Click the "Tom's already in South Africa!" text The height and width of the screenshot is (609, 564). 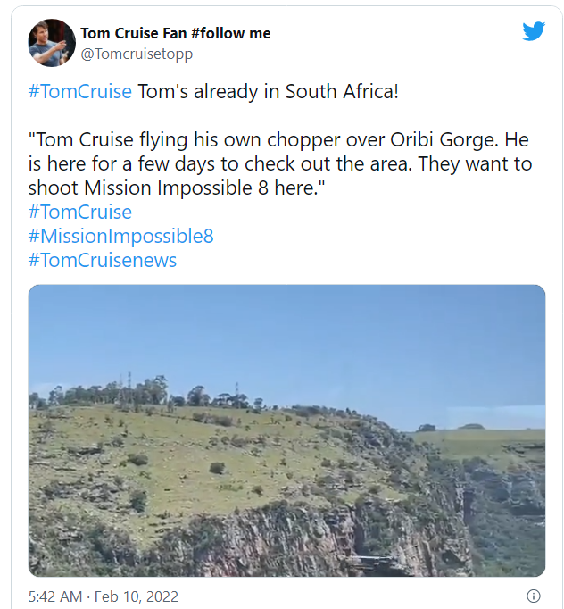tap(268, 92)
